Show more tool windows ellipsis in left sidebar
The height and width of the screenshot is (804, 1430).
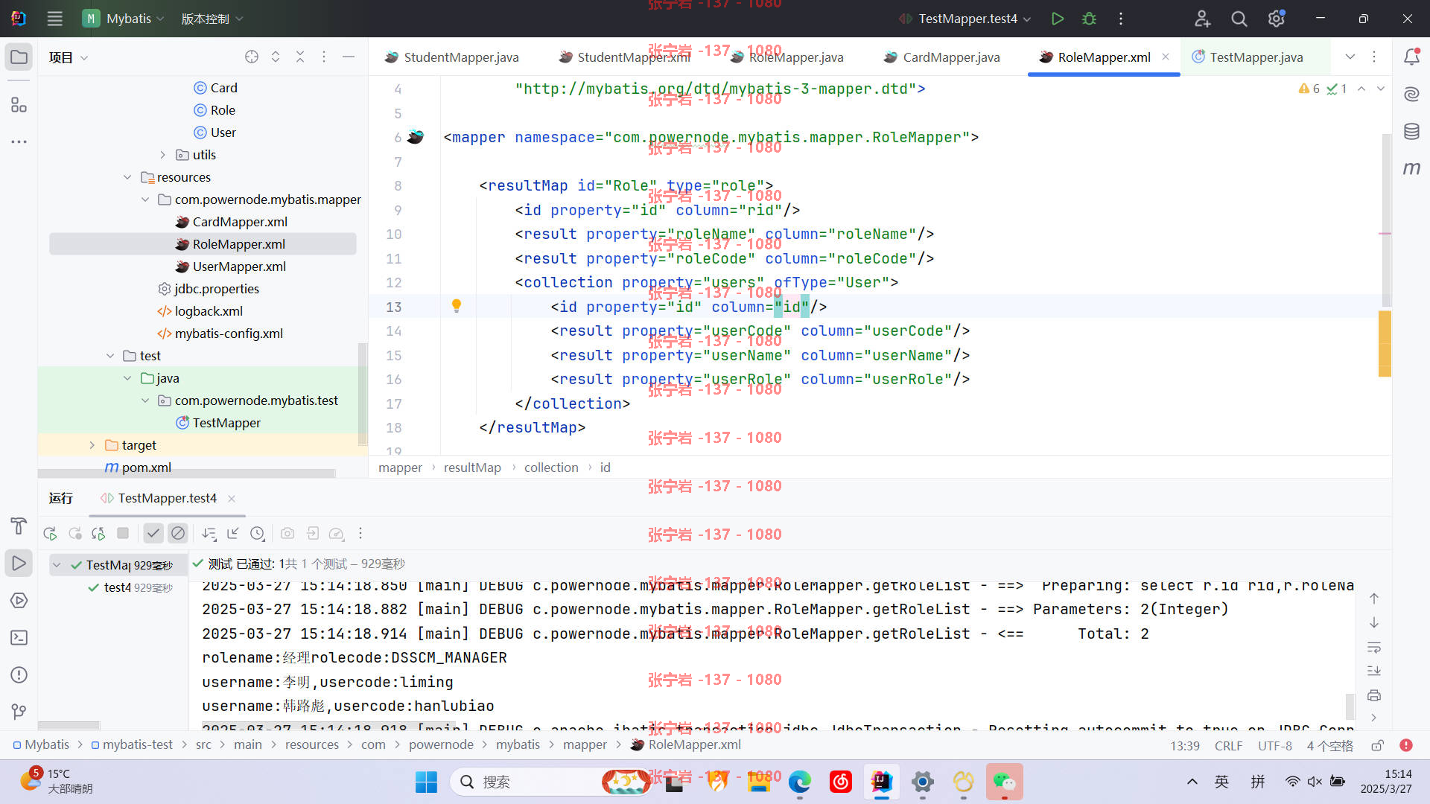[19, 141]
